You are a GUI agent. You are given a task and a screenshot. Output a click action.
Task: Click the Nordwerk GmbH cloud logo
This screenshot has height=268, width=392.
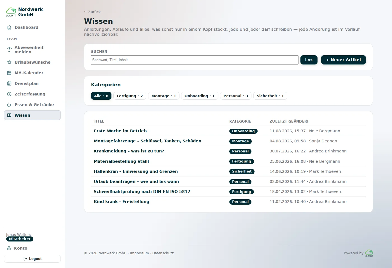11,12
